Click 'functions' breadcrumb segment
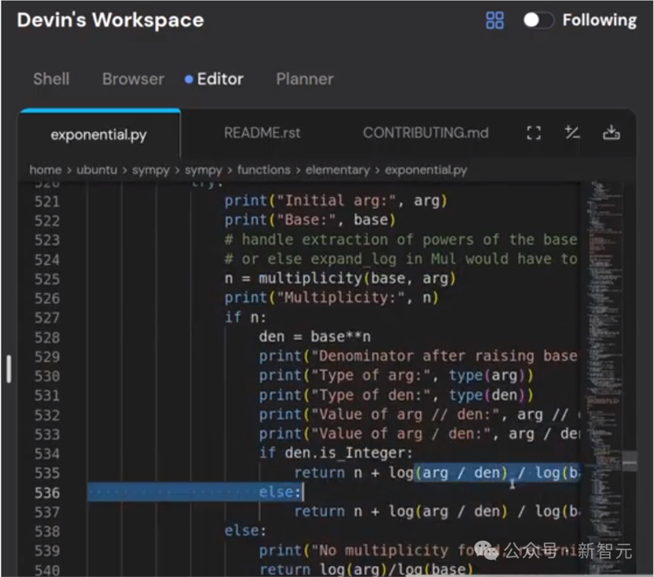Image resolution: width=654 pixels, height=577 pixels. (x=264, y=170)
